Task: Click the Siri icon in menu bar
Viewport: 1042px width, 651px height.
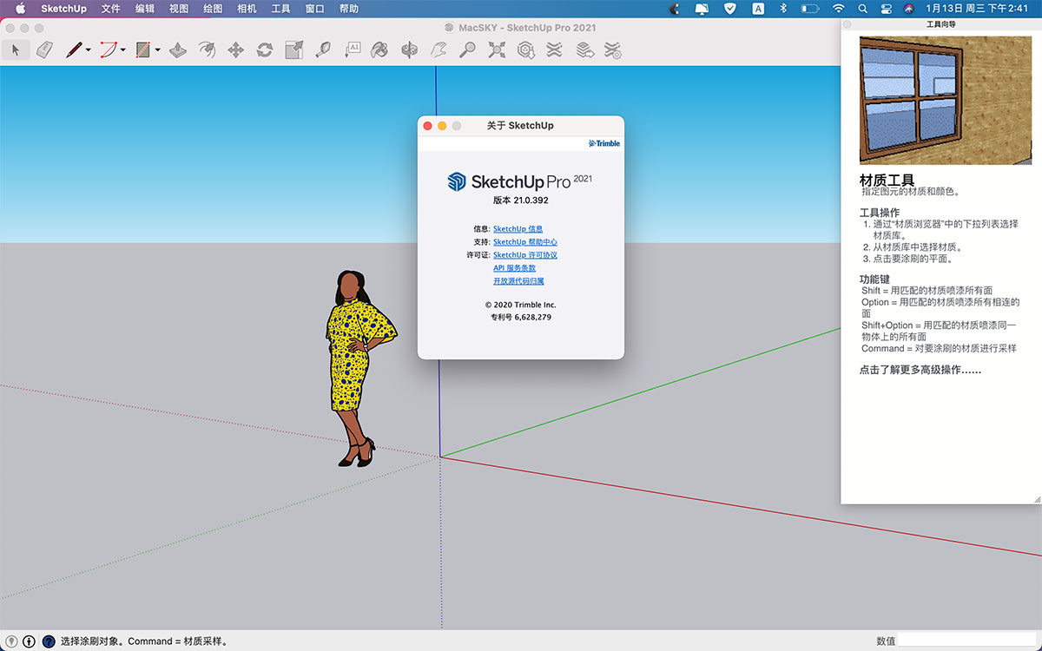Action: point(908,9)
